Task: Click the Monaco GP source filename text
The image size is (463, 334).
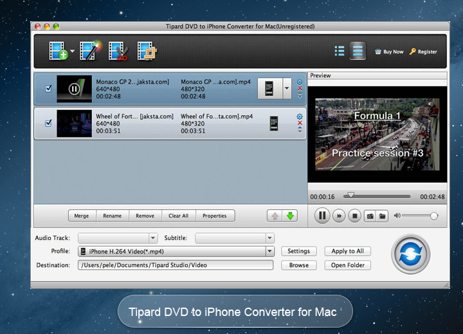Action: click(132, 82)
